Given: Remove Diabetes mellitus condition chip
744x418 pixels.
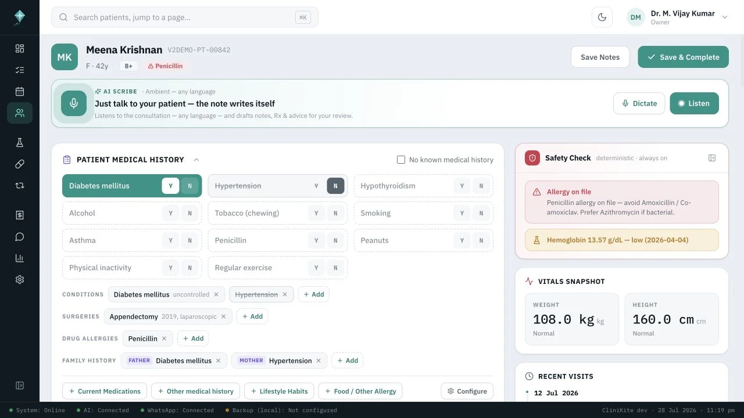Looking at the screenshot, I should 216,294.
